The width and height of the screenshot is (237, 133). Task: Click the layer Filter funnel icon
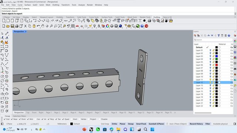(219, 35)
